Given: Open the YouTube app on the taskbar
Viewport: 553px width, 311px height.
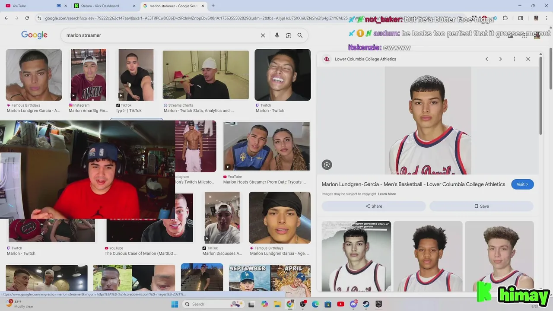Looking at the screenshot, I should point(340,304).
